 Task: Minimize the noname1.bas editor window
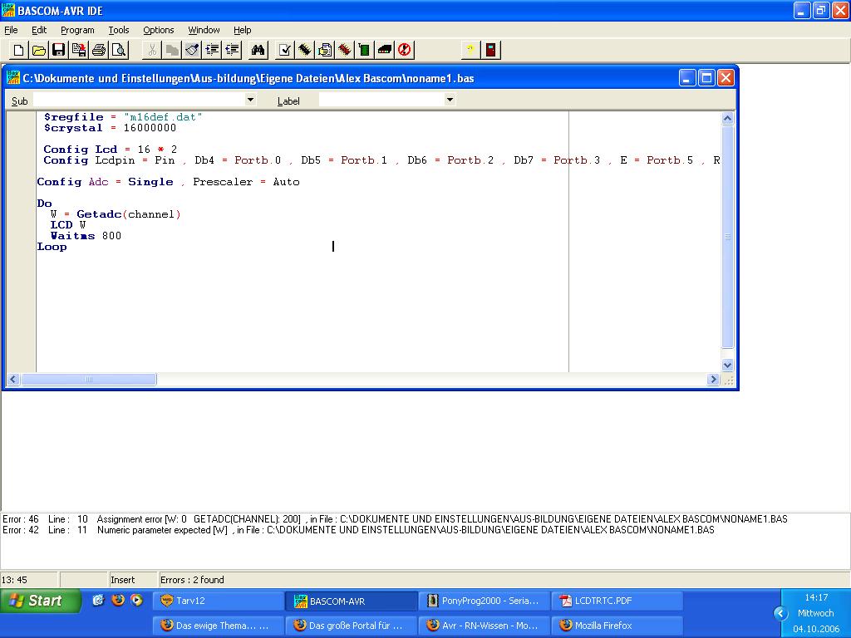[x=687, y=78]
